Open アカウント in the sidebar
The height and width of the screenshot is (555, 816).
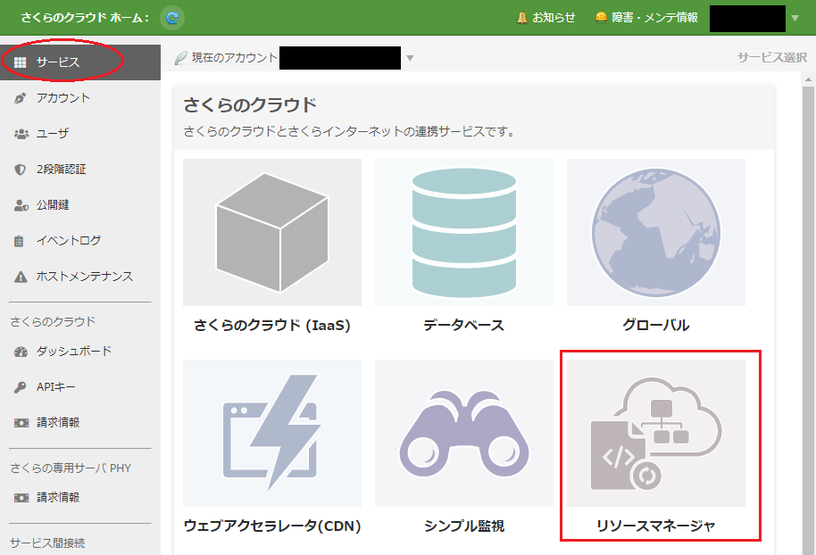62,98
